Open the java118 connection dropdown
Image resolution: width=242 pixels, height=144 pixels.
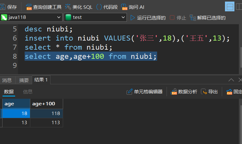click(31, 17)
